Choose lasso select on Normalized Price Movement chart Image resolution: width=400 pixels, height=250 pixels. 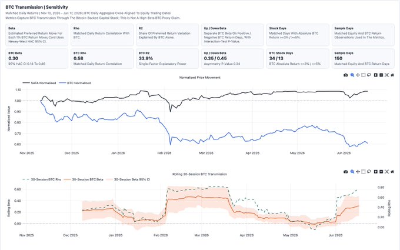coord(369,75)
